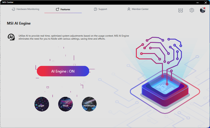This screenshot has height=128, width=210.
Task: Select the Visual mode thumbnail
Action: coord(65,104)
